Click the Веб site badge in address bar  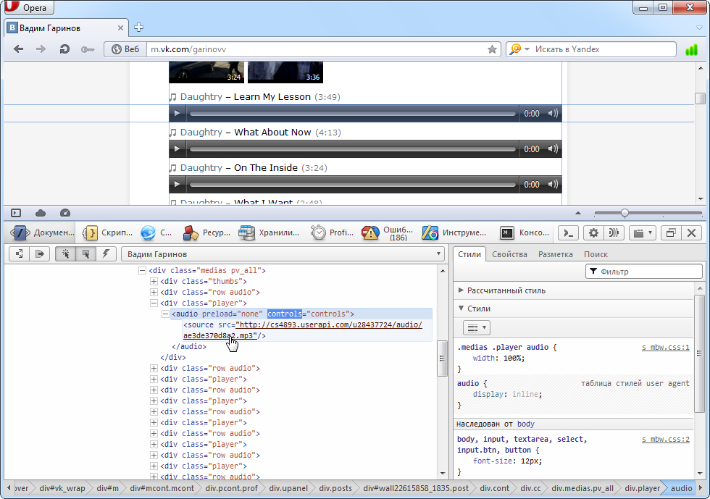coord(125,49)
